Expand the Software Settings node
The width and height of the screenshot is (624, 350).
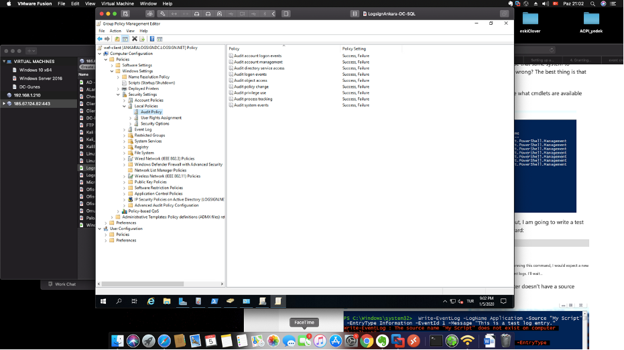pyautogui.click(x=112, y=65)
